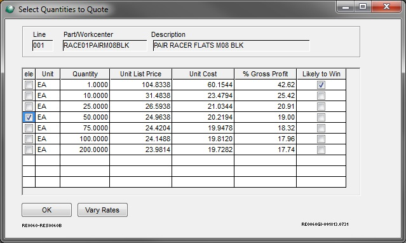The width and height of the screenshot is (406, 243).
Task: Select the unit cost cell 60.1544
Action: coord(203,85)
